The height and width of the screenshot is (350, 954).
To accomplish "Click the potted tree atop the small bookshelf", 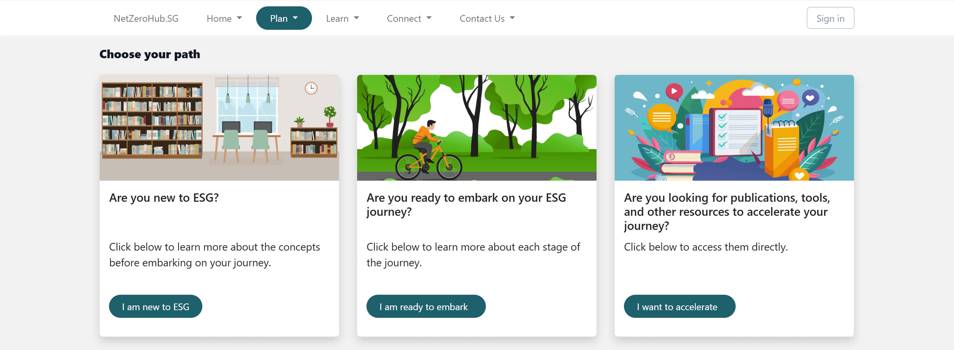I will [x=329, y=115].
